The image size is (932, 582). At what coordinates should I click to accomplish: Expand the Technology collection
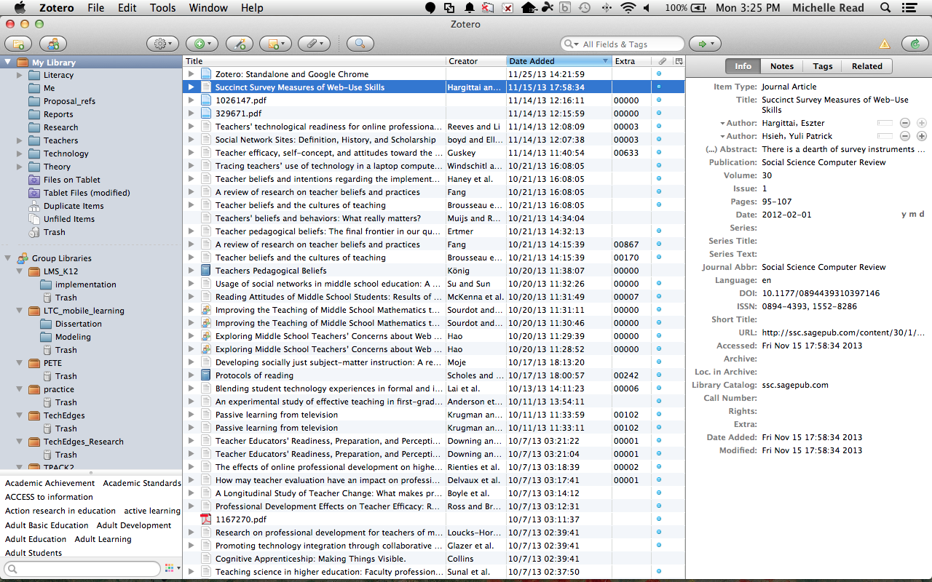(x=20, y=154)
